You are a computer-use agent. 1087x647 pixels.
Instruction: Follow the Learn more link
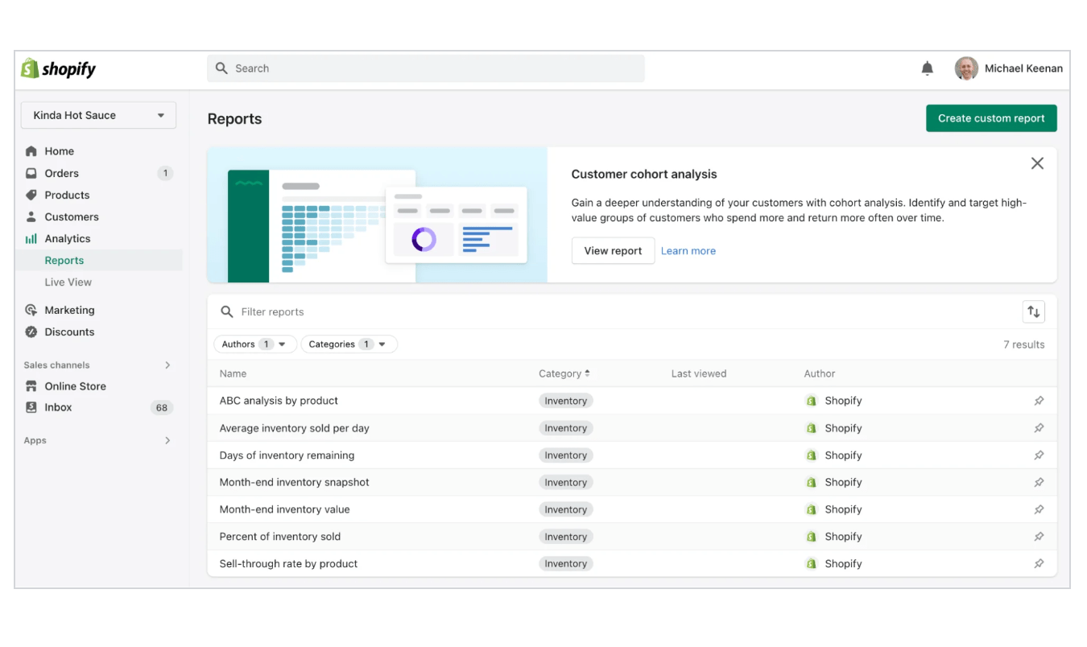pyautogui.click(x=688, y=251)
